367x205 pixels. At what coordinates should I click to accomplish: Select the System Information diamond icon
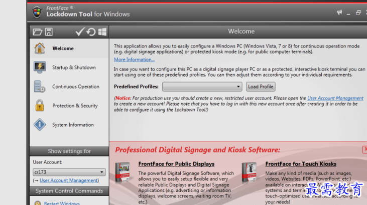coord(40,124)
